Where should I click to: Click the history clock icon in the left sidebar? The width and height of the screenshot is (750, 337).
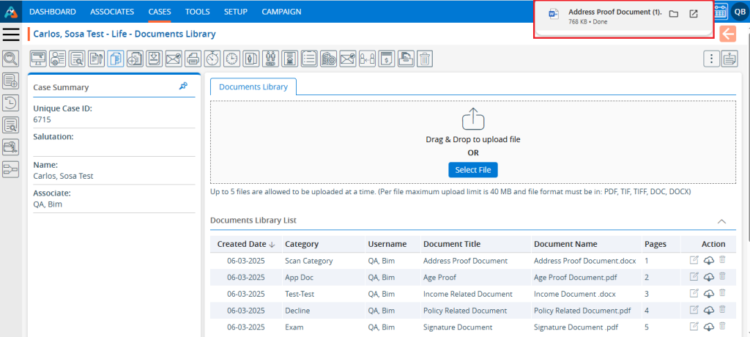tap(11, 103)
